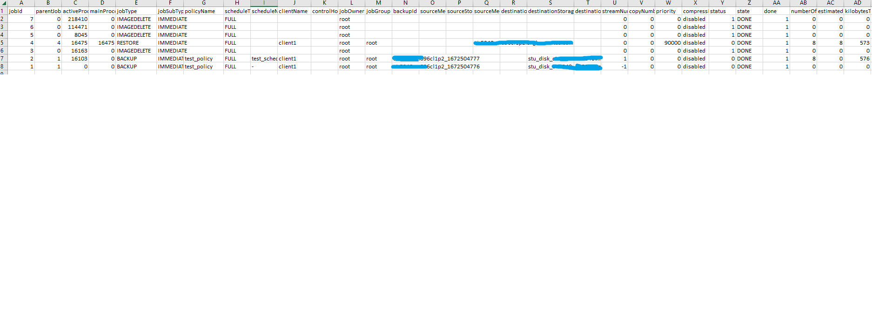Image resolution: width=872 pixels, height=335 pixels.
Task: Click 'test_policy' cell in row 7
Action: coord(204,59)
